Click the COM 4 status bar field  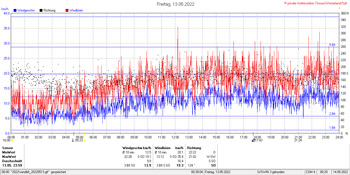tap(310, 172)
